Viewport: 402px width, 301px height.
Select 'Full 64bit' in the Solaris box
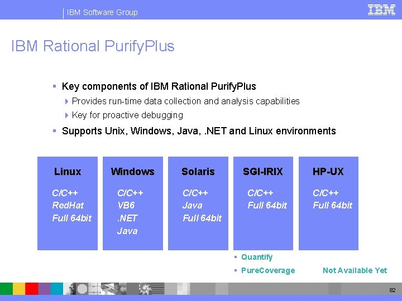coord(202,218)
